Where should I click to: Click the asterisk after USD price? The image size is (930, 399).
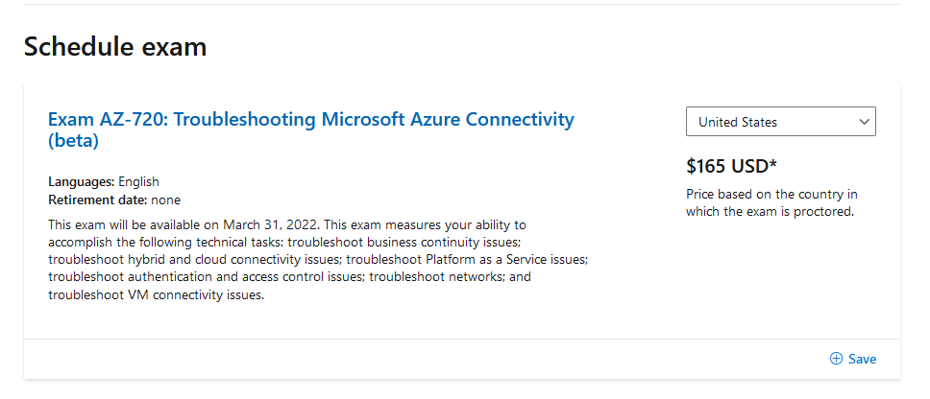tap(772, 164)
